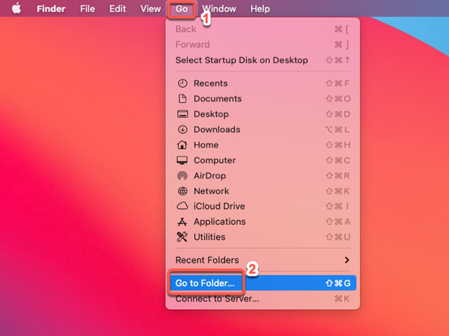Click the ⇧⌘H shortcut next to Home
449x336 pixels.
[x=338, y=145]
